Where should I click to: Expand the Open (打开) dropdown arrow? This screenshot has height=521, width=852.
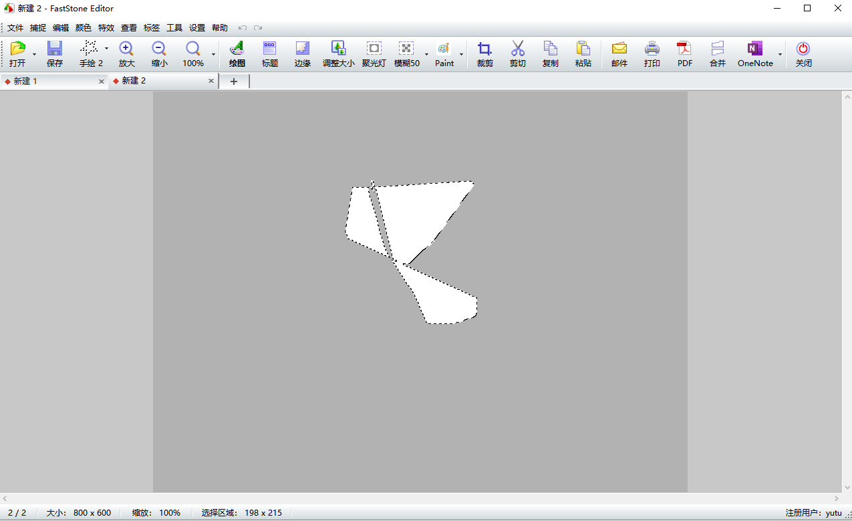pyautogui.click(x=35, y=54)
